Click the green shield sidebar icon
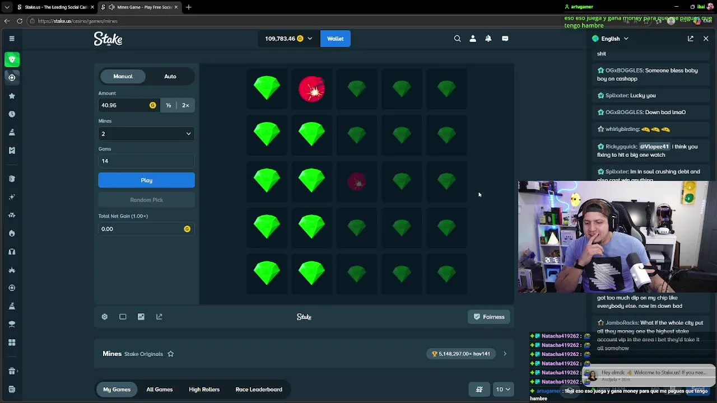 [12, 59]
